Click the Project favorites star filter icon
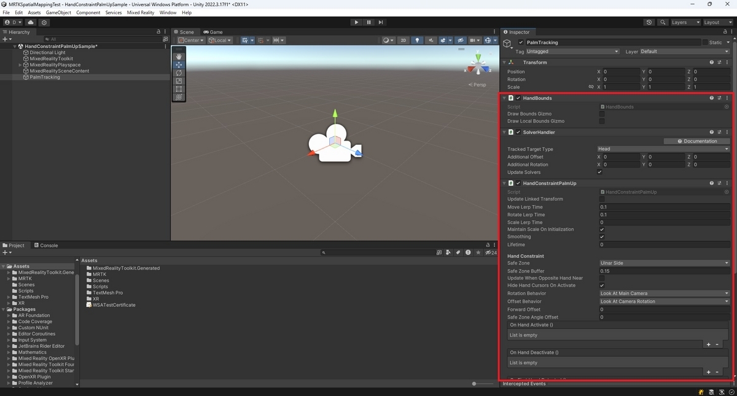 pos(478,252)
